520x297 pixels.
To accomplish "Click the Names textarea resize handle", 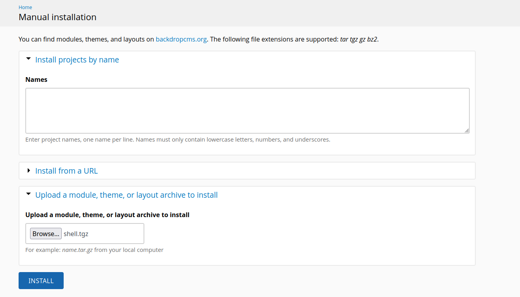I will [467, 131].
